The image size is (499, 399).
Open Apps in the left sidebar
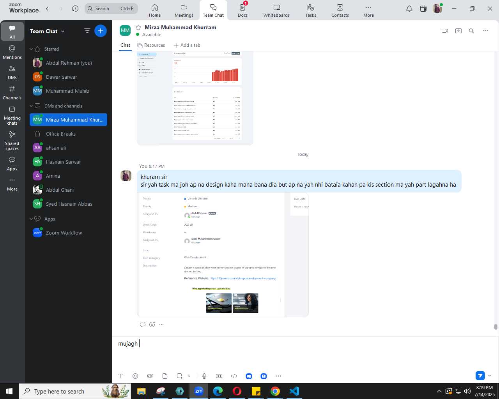pos(12,164)
